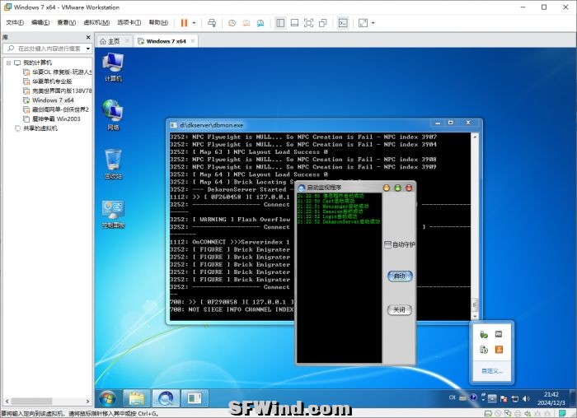
Task: Select the 回收站 recycle bin icon
Action: click(x=113, y=164)
